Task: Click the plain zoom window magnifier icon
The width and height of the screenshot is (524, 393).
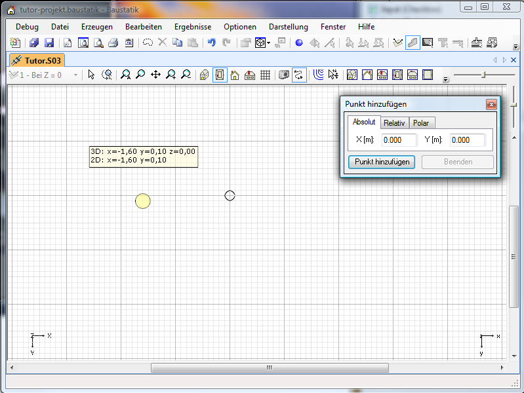Action: tap(140, 75)
